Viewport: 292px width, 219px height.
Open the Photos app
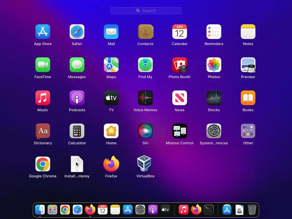click(x=214, y=65)
